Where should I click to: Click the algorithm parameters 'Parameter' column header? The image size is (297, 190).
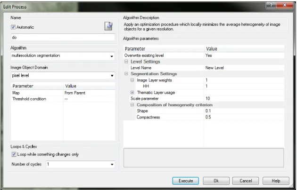164,49
